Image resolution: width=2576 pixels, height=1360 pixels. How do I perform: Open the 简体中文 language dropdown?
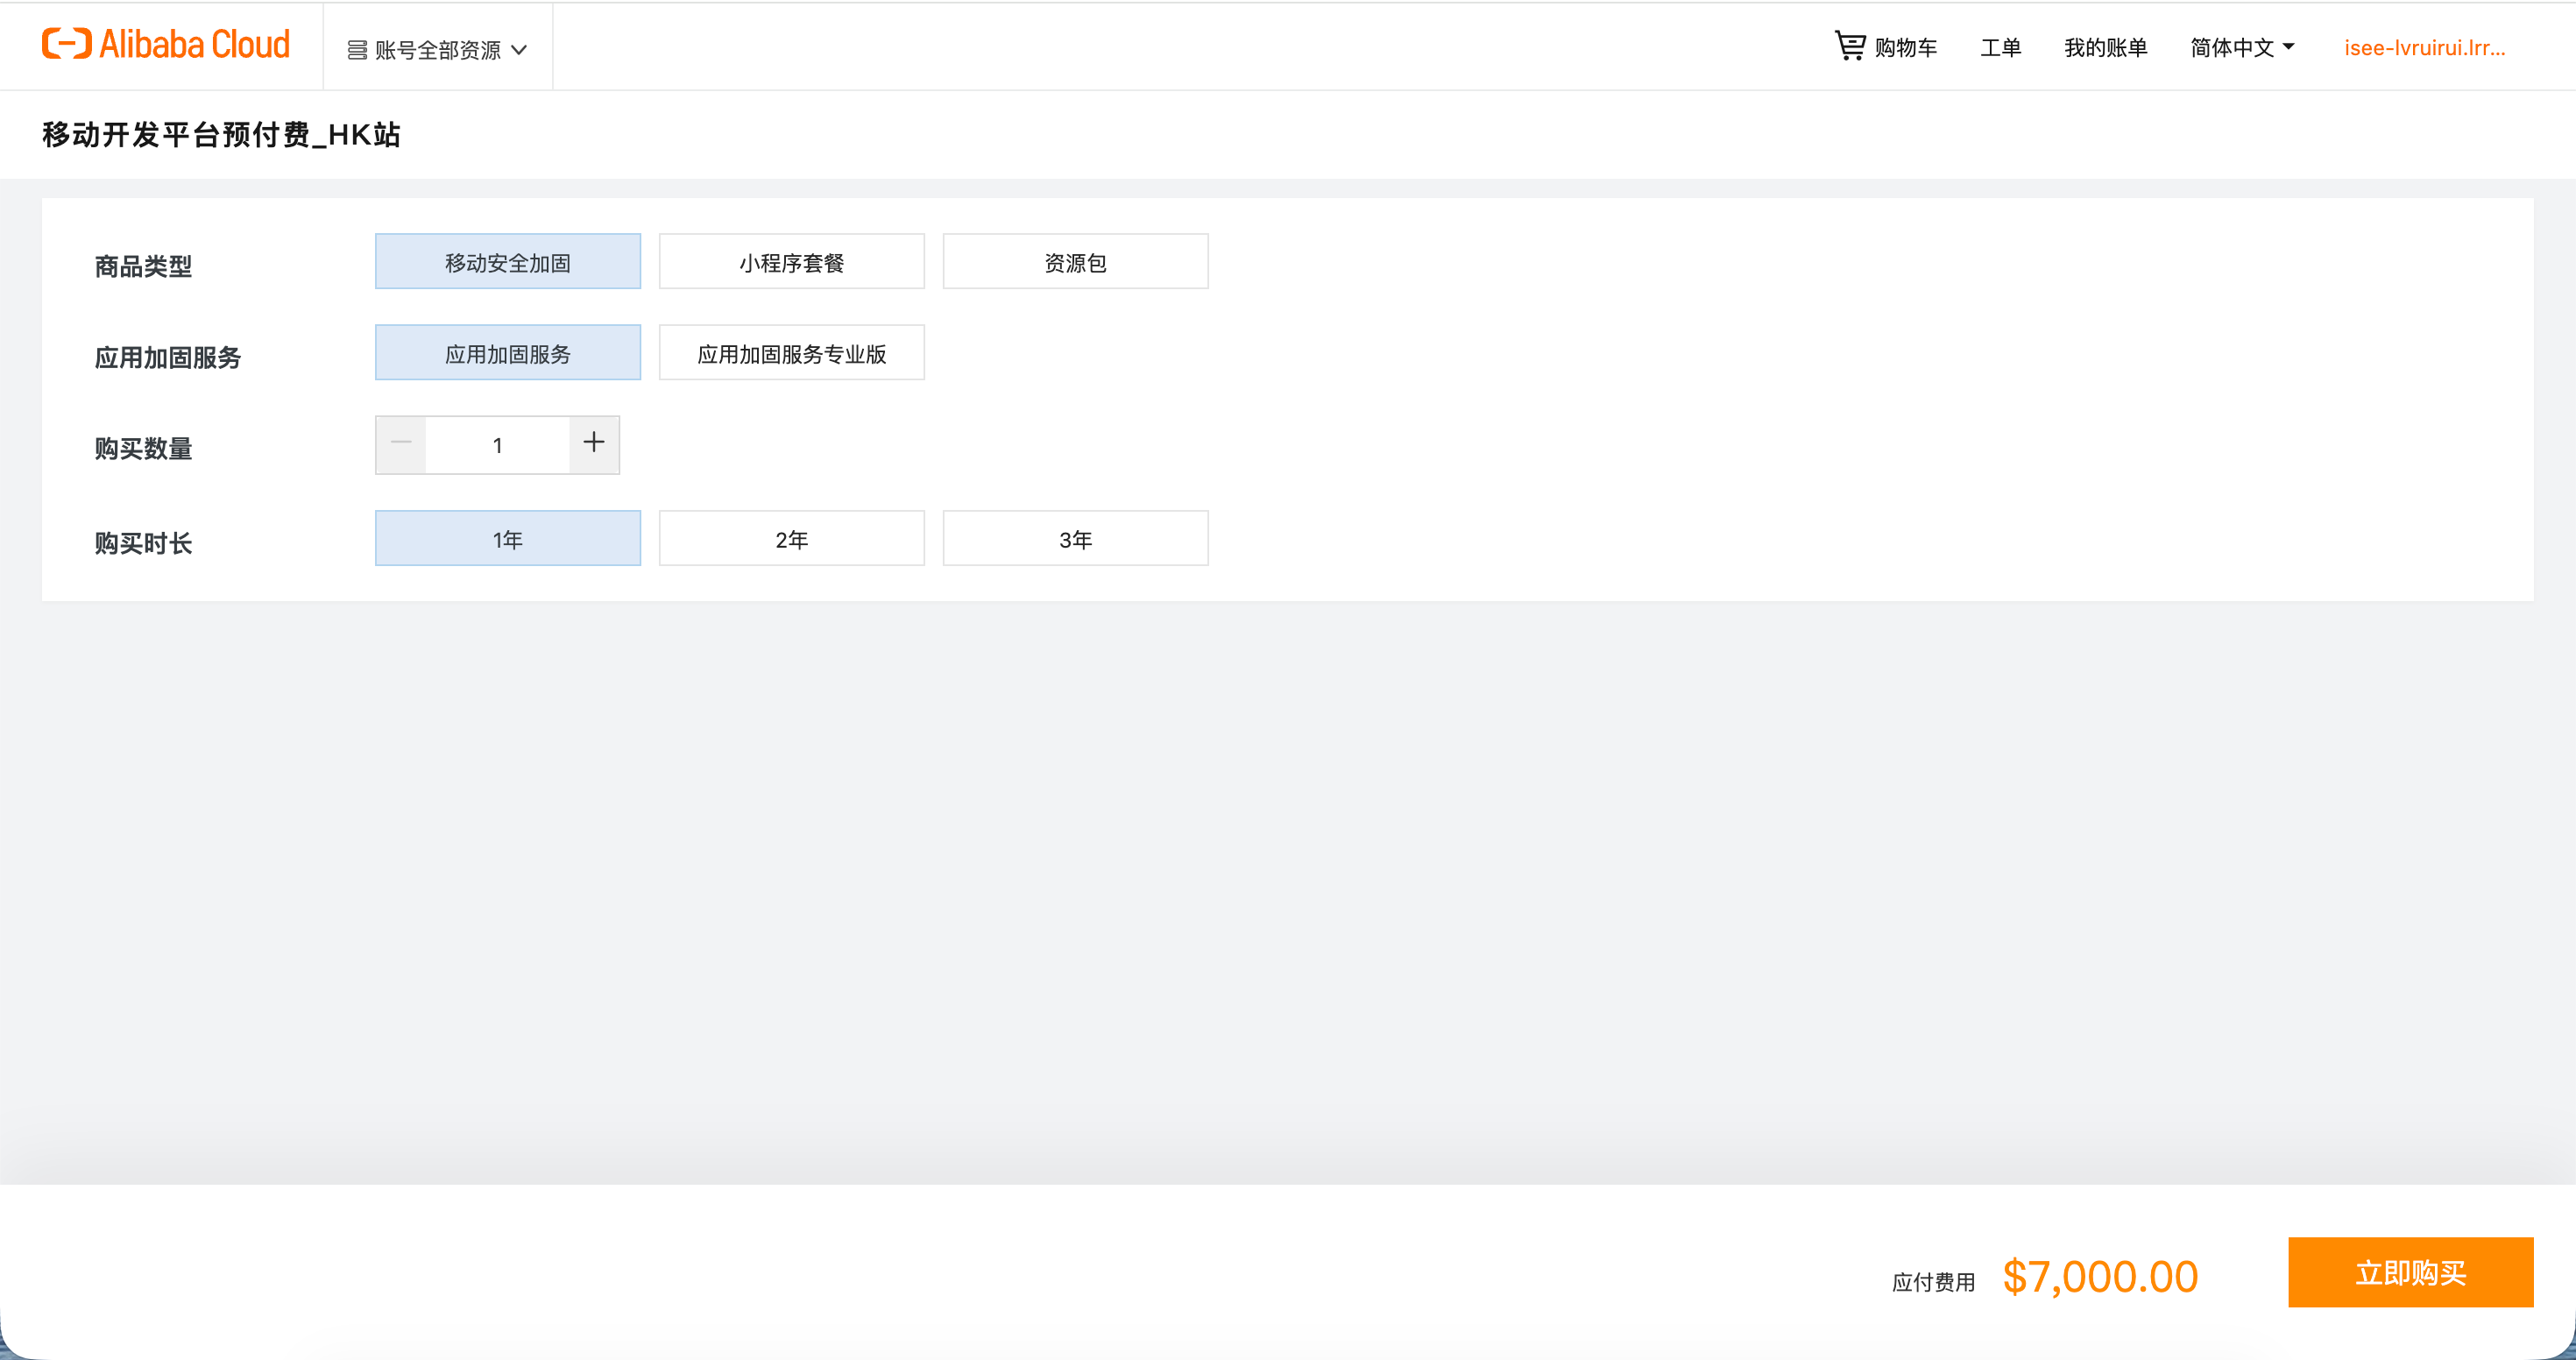[2242, 48]
